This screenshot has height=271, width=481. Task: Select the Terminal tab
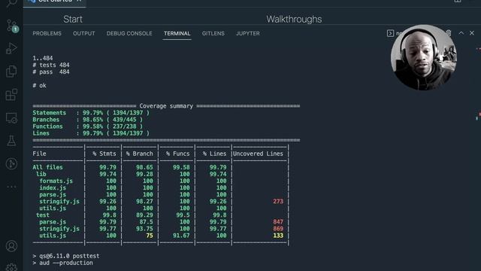coord(177,33)
